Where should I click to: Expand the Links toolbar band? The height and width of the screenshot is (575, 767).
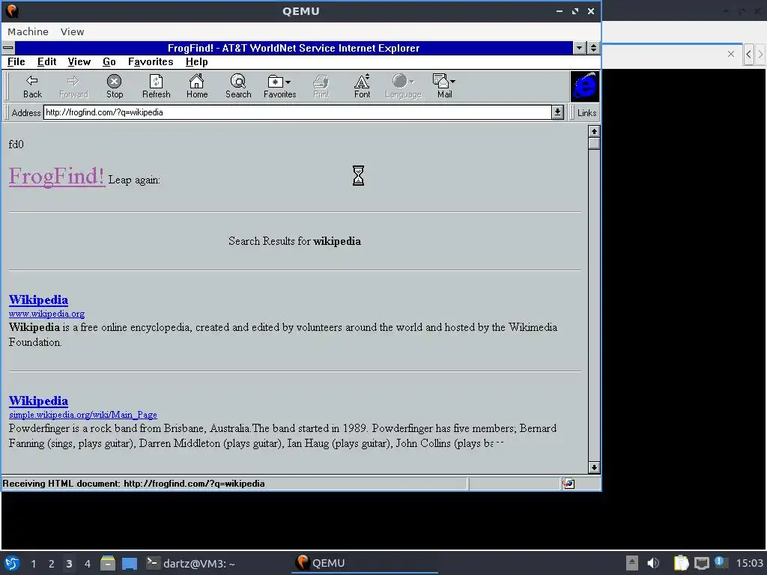[586, 113]
